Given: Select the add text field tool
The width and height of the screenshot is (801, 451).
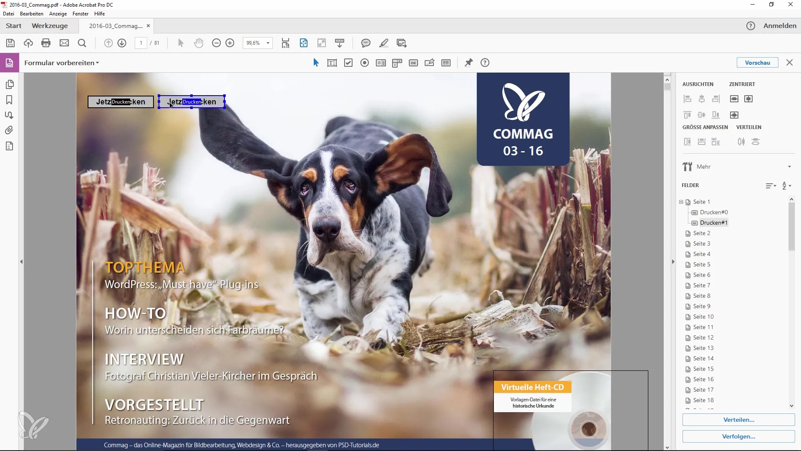Looking at the screenshot, I should point(332,63).
